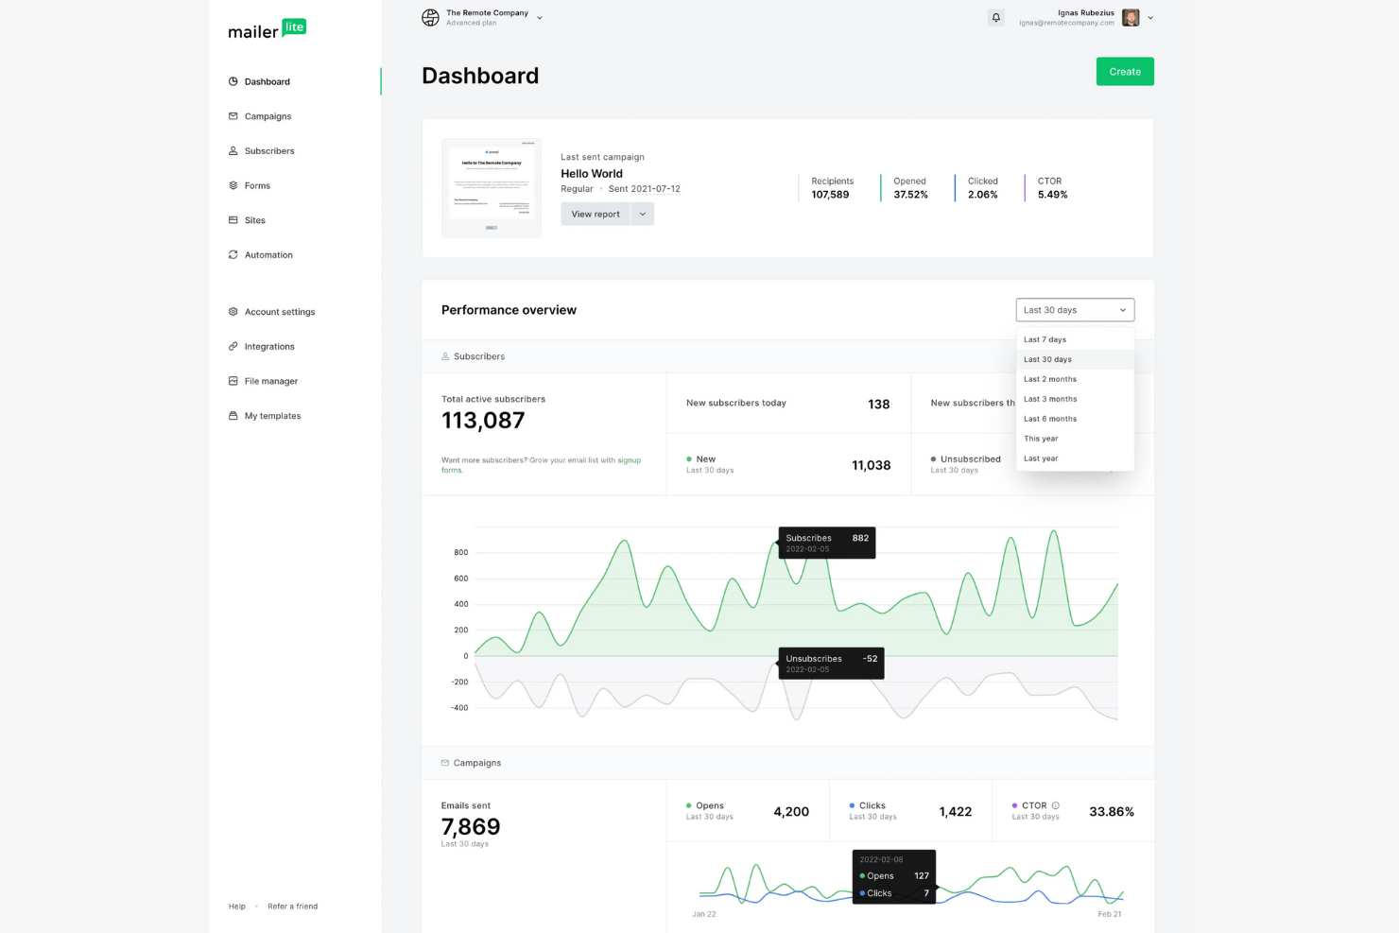Select the Subscribers sidebar icon
This screenshot has height=933, width=1399.
233,150
